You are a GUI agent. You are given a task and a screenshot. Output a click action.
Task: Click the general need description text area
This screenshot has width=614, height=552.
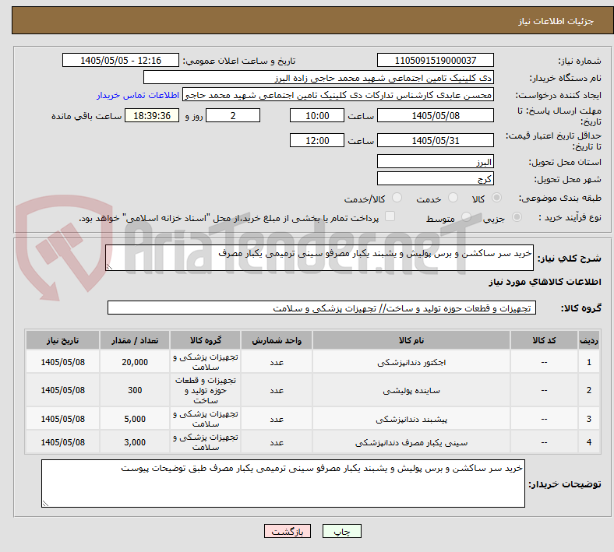click(319, 258)
